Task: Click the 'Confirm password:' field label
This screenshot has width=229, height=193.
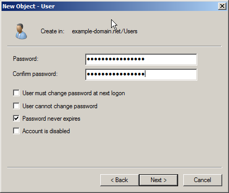Action: pyautogui.click(x=35, y=74)
